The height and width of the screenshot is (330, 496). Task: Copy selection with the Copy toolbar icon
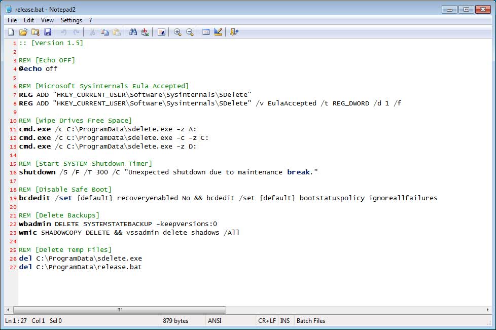104,32
